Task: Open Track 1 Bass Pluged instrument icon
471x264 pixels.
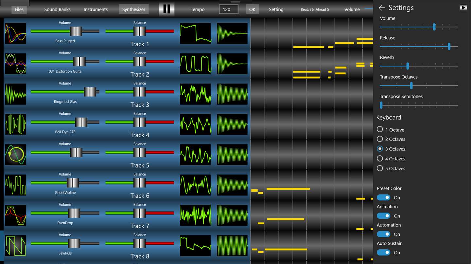Action: pos(16,33)
